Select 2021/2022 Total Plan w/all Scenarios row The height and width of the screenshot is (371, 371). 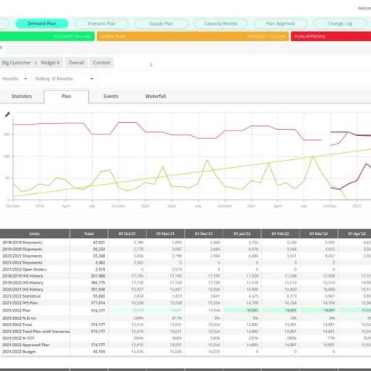click(36, 332)
